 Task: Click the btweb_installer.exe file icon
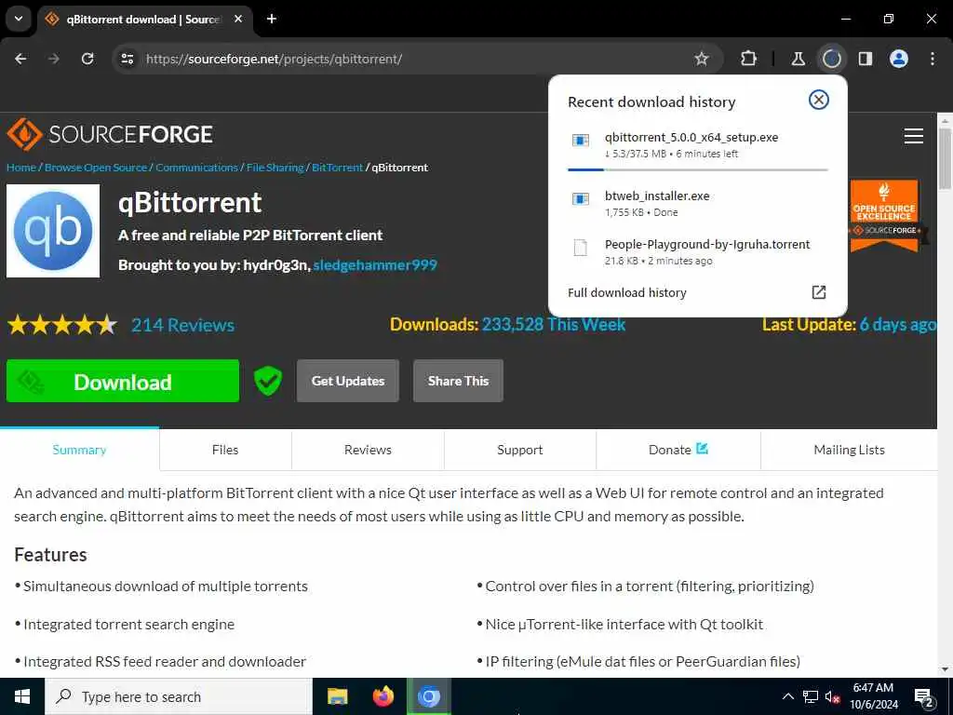(x=581, y=199)
